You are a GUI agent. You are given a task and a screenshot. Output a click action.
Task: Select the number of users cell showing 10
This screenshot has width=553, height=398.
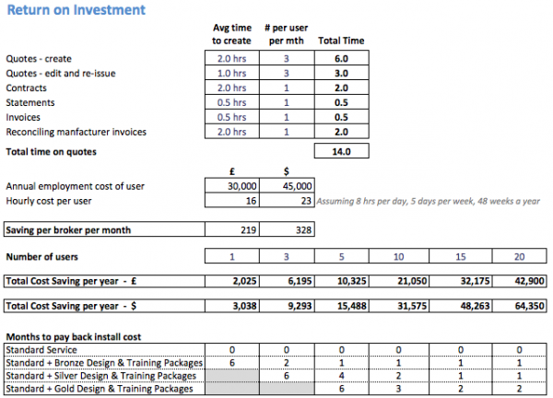[398, 255]
